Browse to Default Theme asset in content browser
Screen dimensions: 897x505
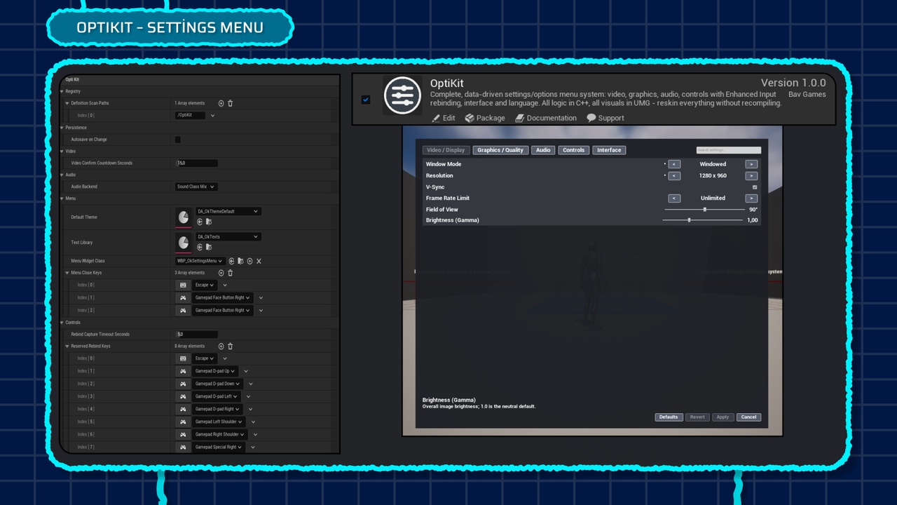[208, 222]
